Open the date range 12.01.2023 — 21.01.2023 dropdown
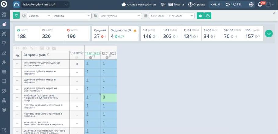The width and height of the screenshot is (278, 134). [x=171, y=16]
